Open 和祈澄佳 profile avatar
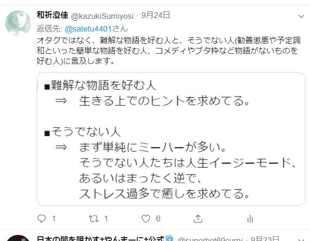This screenshot has width=310, height=241. click(x=18, y=23)
